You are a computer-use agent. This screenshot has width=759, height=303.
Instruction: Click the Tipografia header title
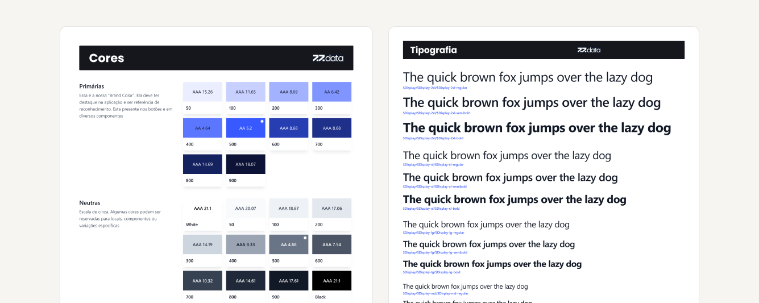coord(433,50)
